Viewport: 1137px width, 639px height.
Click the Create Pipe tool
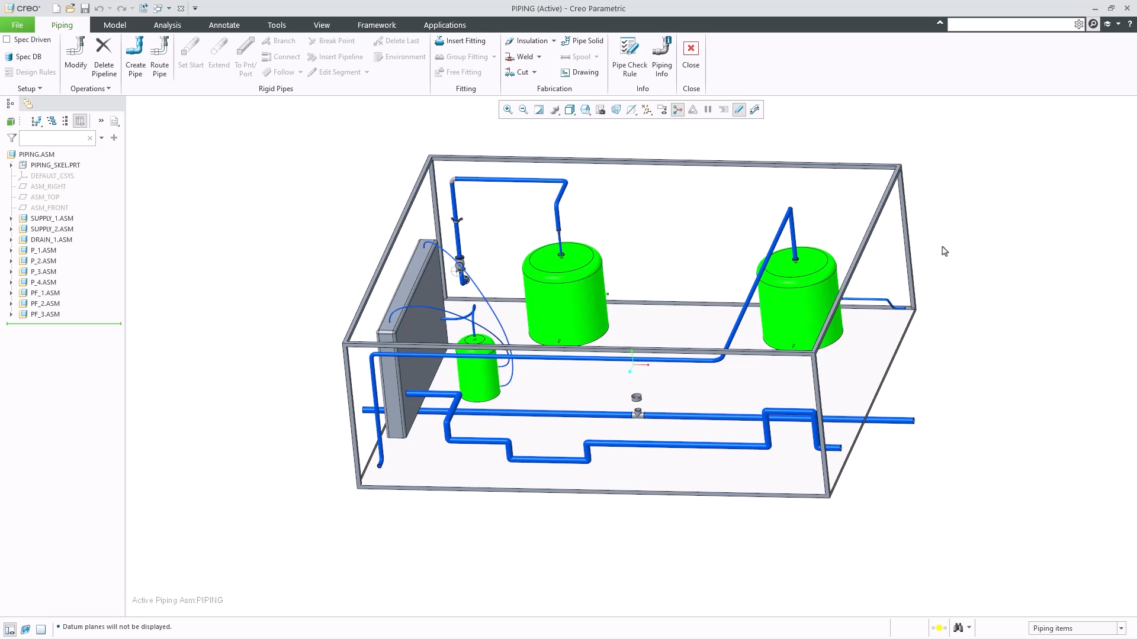click(x=135, y=57)
